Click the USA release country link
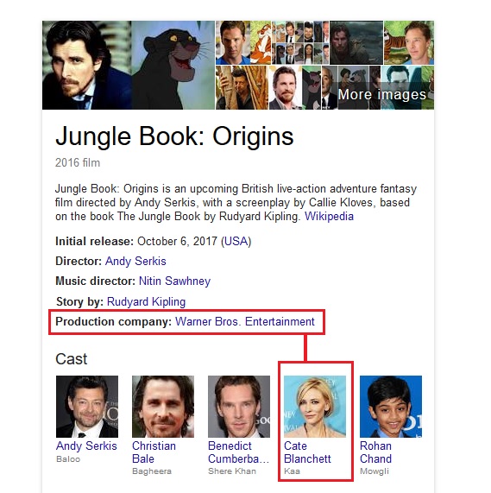The width and height of the screenshot is (491, 493). tap(236, 242)
